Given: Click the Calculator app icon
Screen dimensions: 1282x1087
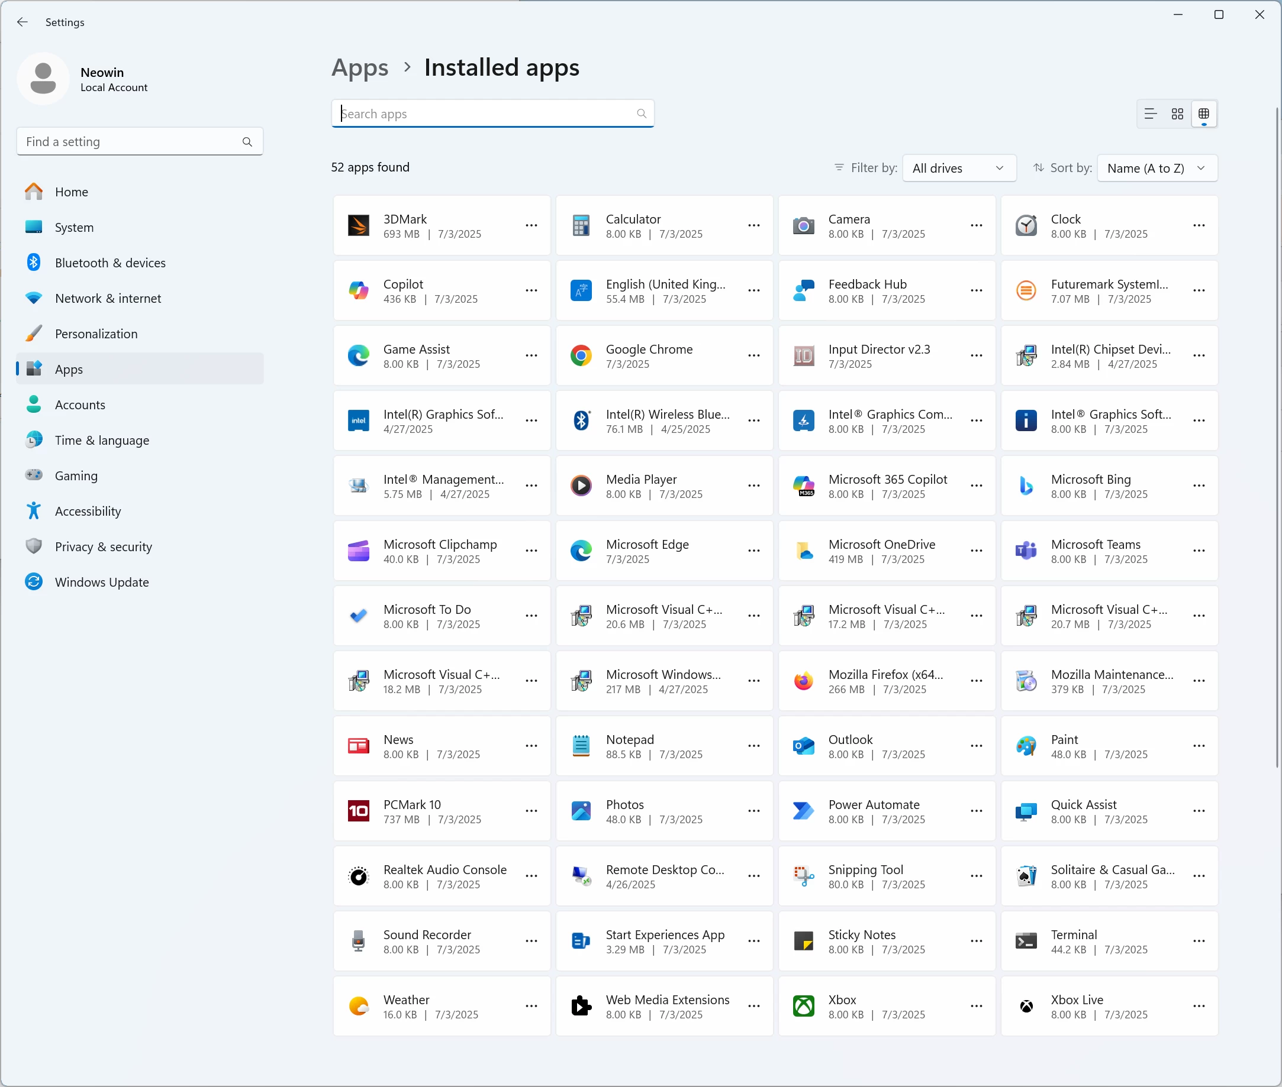Looking at the screenshot, I should [581, 226].
